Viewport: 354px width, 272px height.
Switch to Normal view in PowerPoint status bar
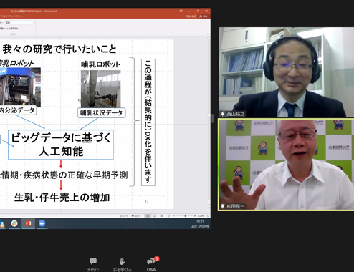(148, 215)
